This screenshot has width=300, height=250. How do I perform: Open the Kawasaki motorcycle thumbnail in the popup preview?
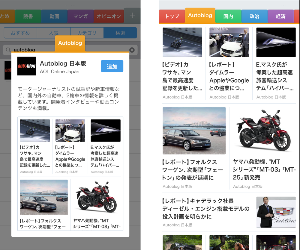pos(35,131)
